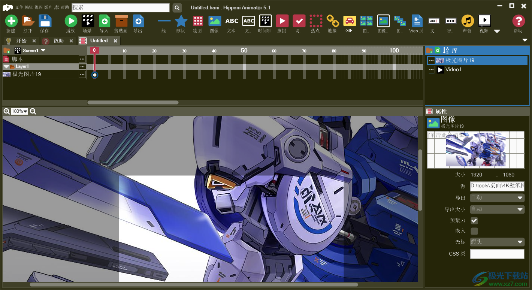Click the image preview thumbnail in properties
This screenshot has height=290, width=532.
[475, 149]
